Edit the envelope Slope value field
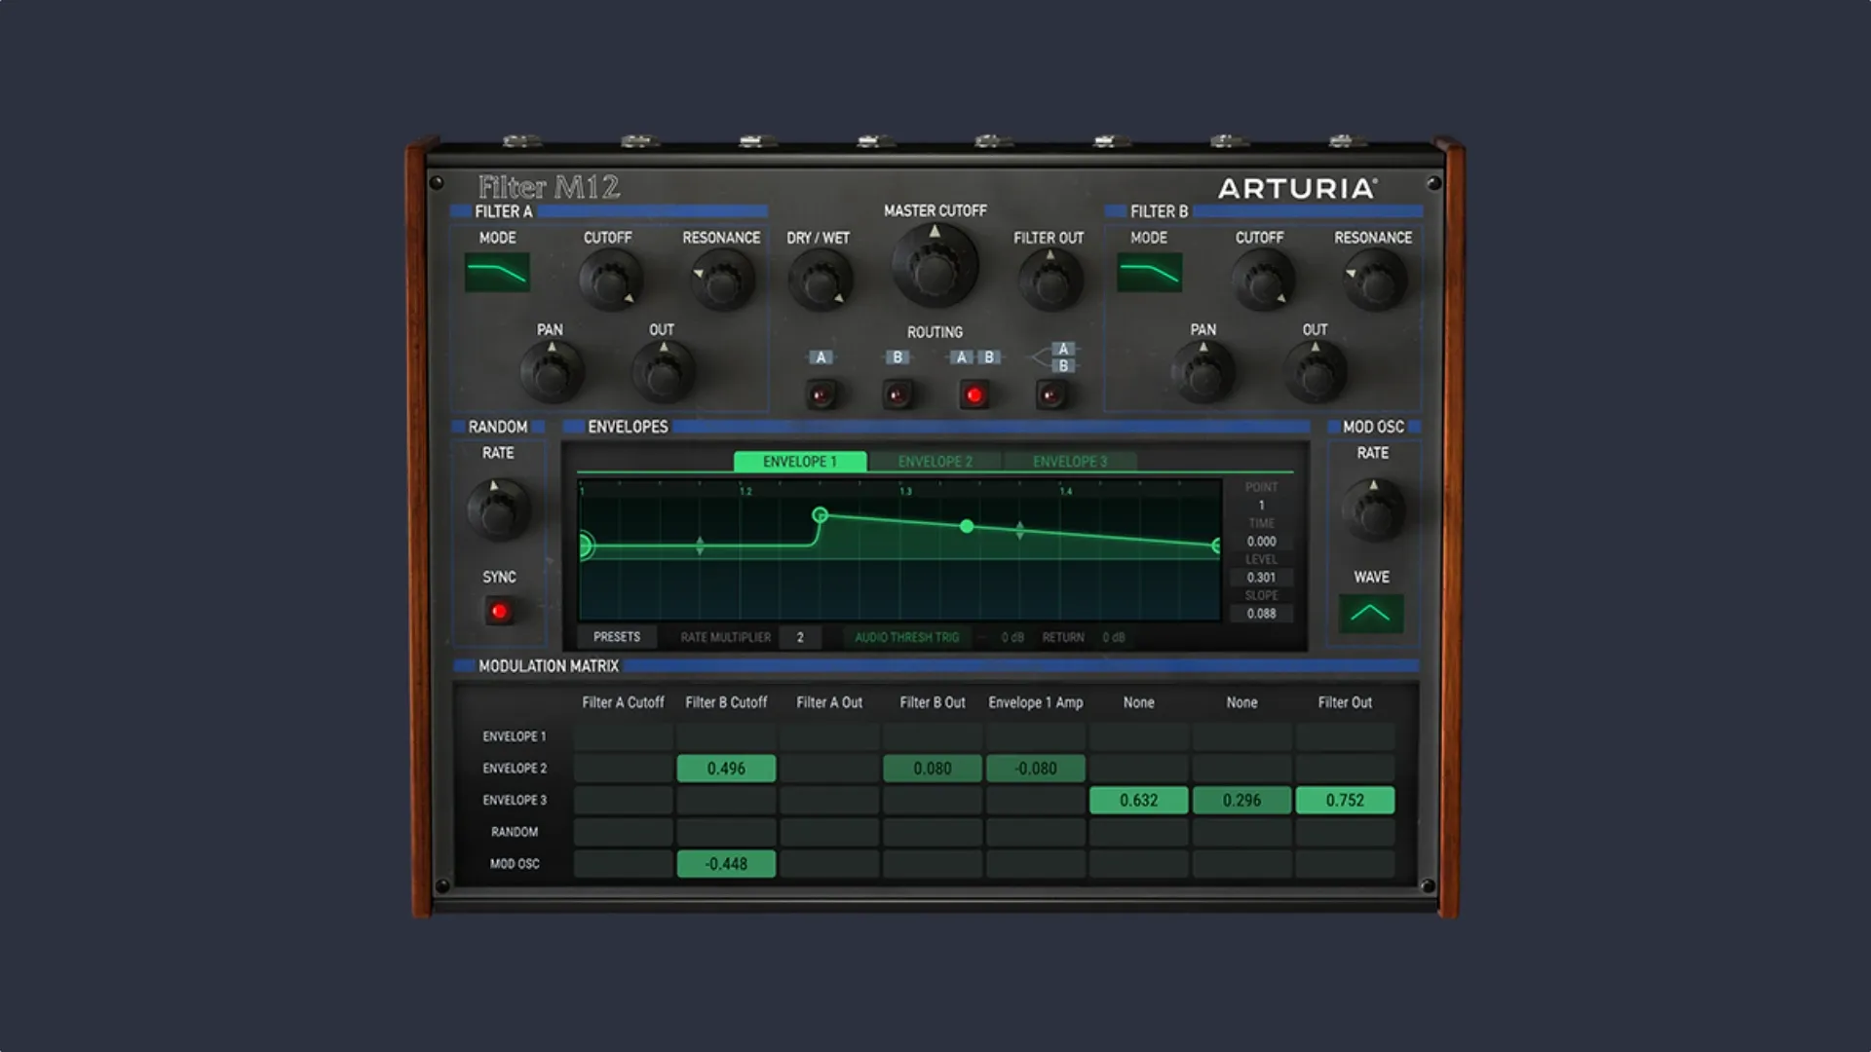This screenshot has height=1052, width=1871. coord(1262,614)
